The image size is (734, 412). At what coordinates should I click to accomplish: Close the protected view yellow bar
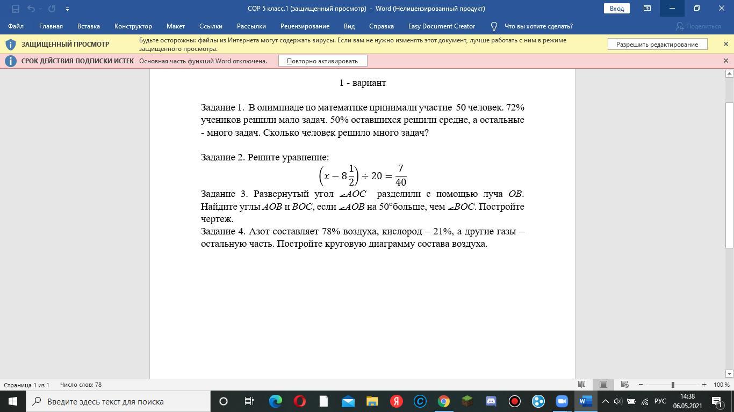pyautogui.click(x=726, y=44)
